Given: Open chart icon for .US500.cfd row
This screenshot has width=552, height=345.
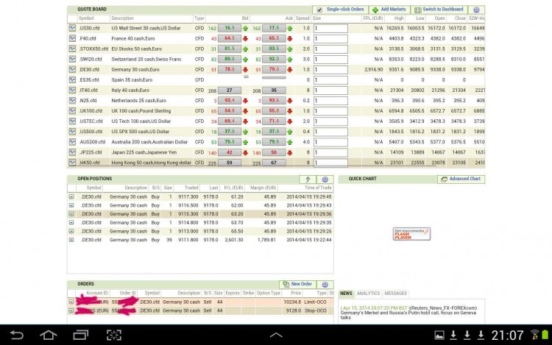Looking at the screenshot, I should 72,132.
